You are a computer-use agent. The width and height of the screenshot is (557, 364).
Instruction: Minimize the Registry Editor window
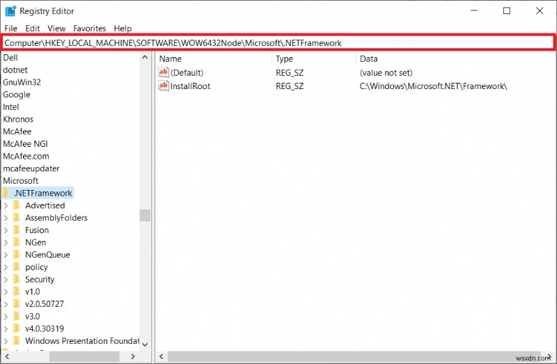point(474,10)
